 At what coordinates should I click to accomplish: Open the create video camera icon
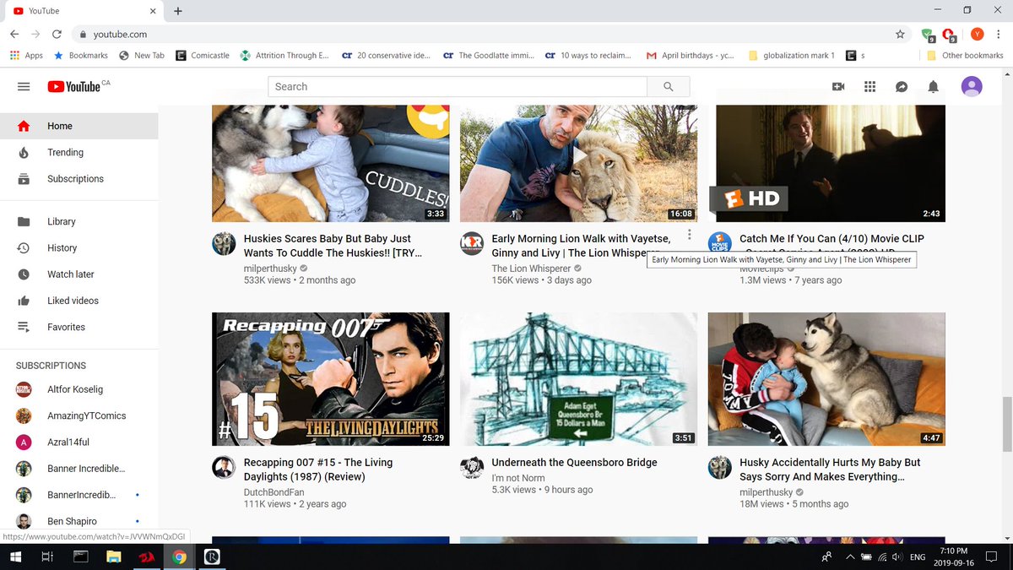(838, 87)
